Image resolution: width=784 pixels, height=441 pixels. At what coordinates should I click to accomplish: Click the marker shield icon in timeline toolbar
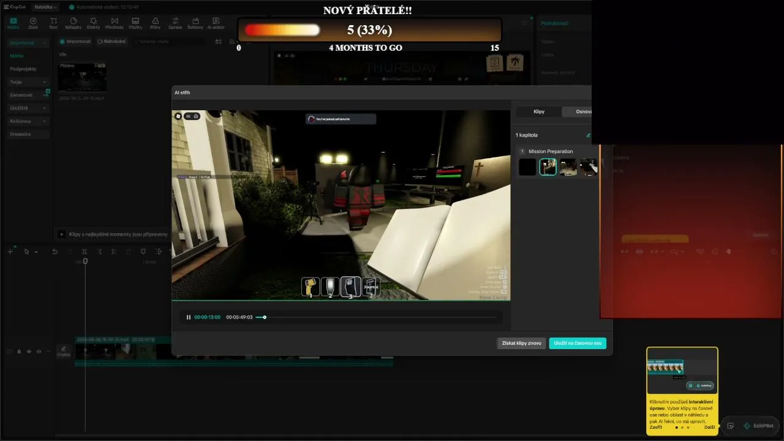[x=143, y=252]
